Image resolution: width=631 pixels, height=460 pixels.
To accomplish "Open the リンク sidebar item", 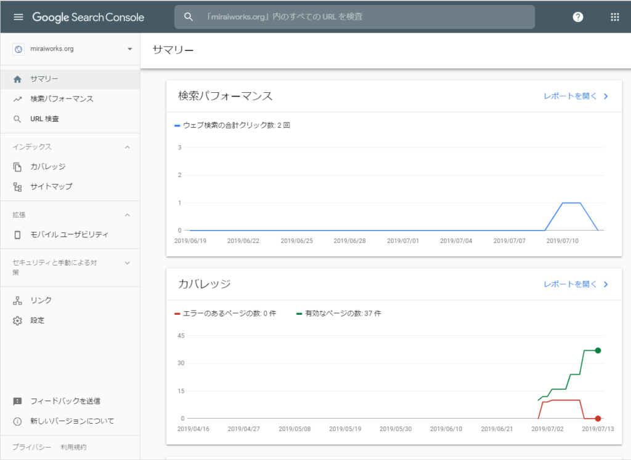I will (x=70, y=301).
